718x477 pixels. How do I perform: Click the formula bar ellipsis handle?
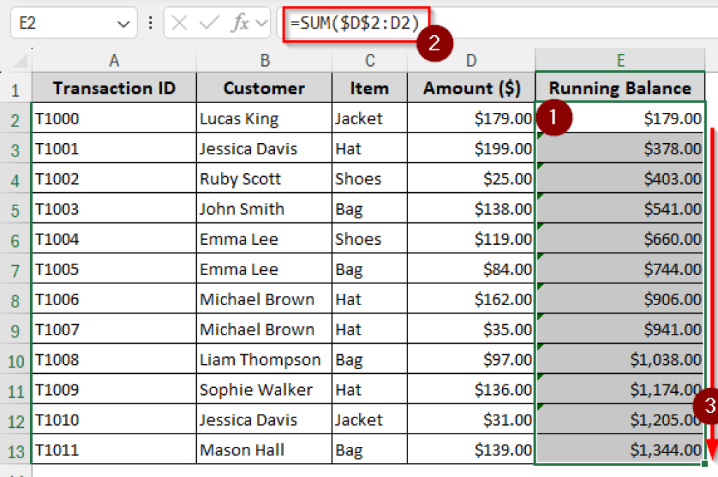click(x=150, y=22)
